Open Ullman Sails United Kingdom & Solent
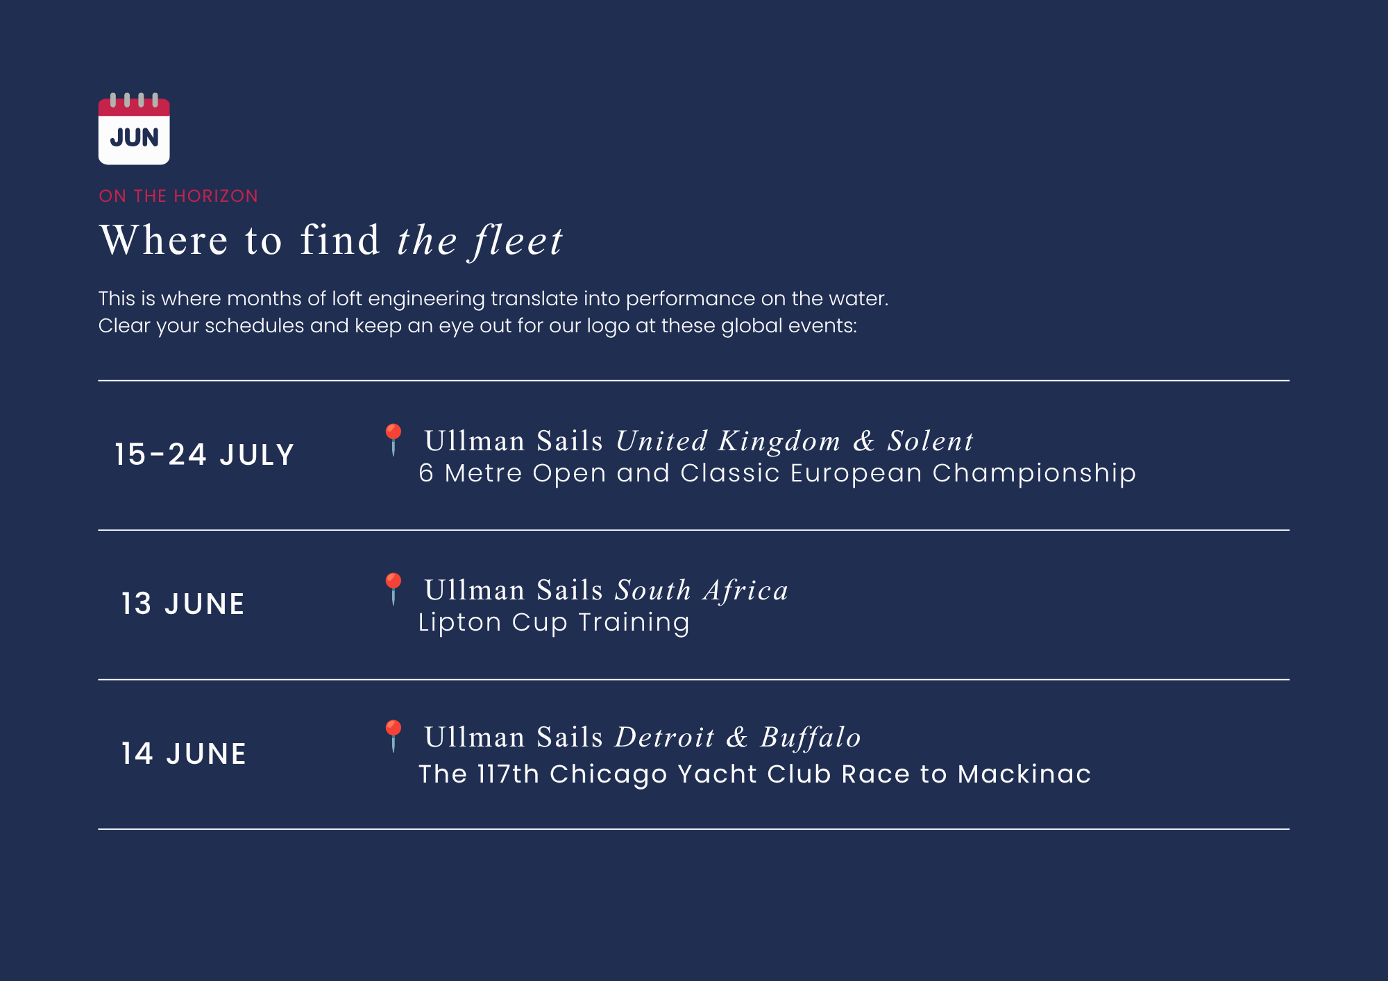This screenshot has width=1388, height=981. [700, 441]
